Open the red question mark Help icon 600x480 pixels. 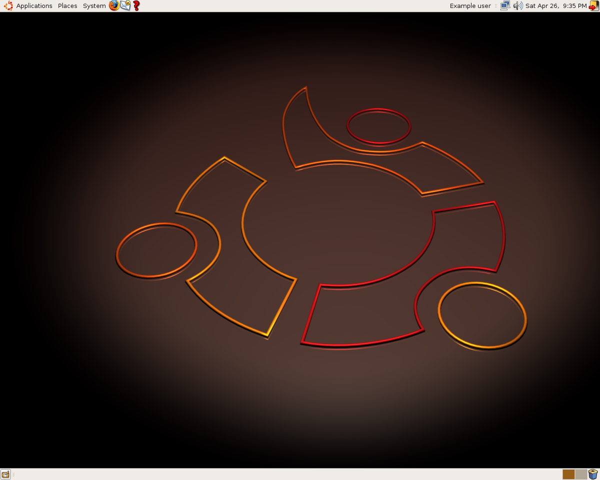[136, 6]
